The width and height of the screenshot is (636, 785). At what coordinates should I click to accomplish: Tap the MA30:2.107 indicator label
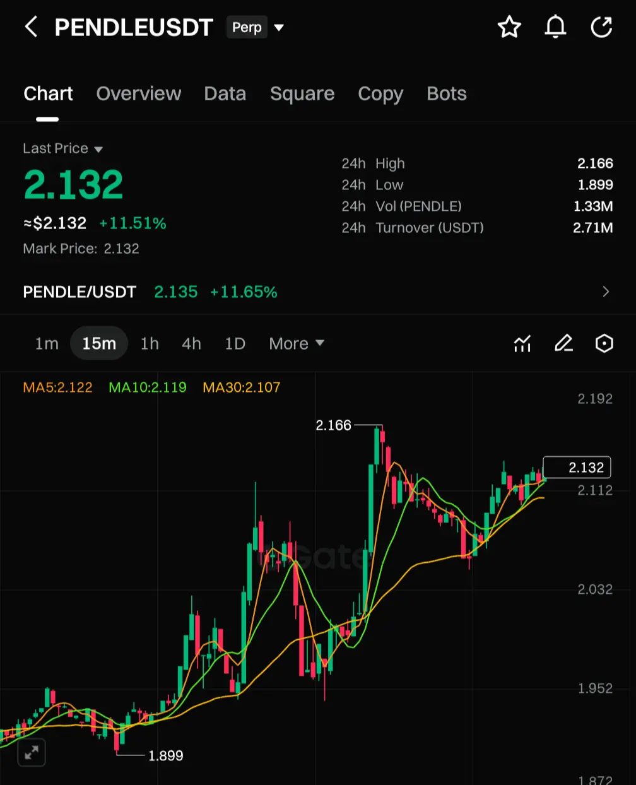pos(242,387)
